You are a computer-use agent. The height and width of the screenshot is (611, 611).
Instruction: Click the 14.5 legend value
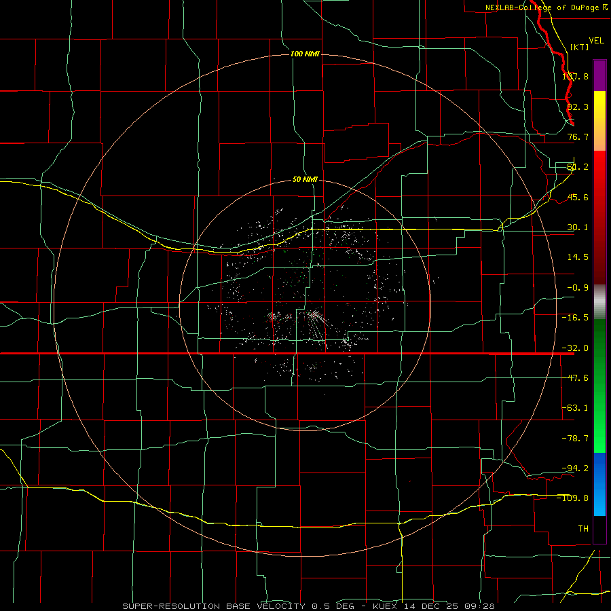pyautogui.click(x=578, y=257)
